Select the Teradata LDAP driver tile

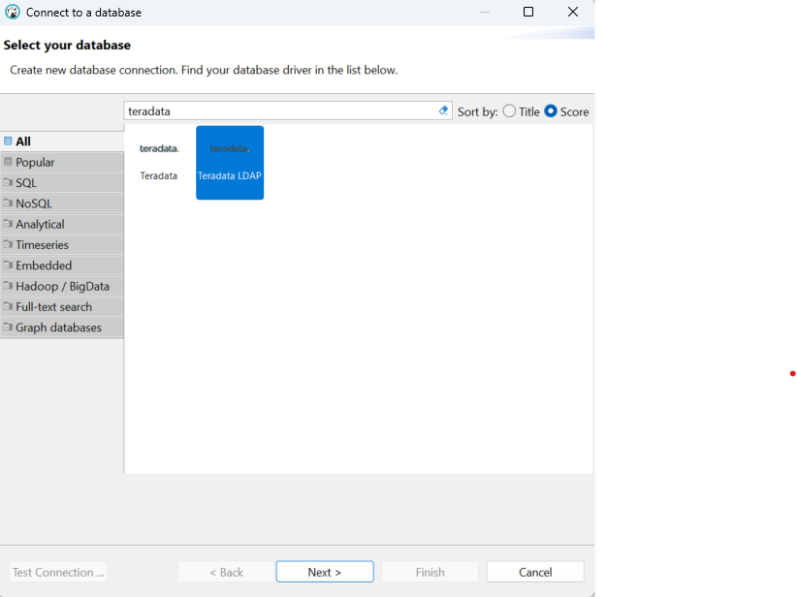click(230, 163)
